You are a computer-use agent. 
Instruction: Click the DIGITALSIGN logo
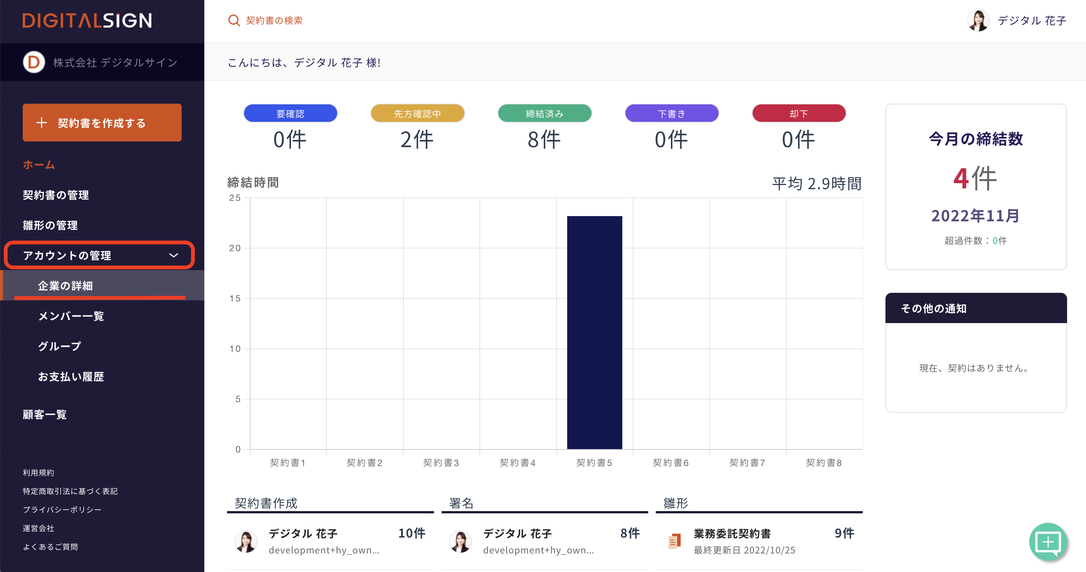[87, 20]
